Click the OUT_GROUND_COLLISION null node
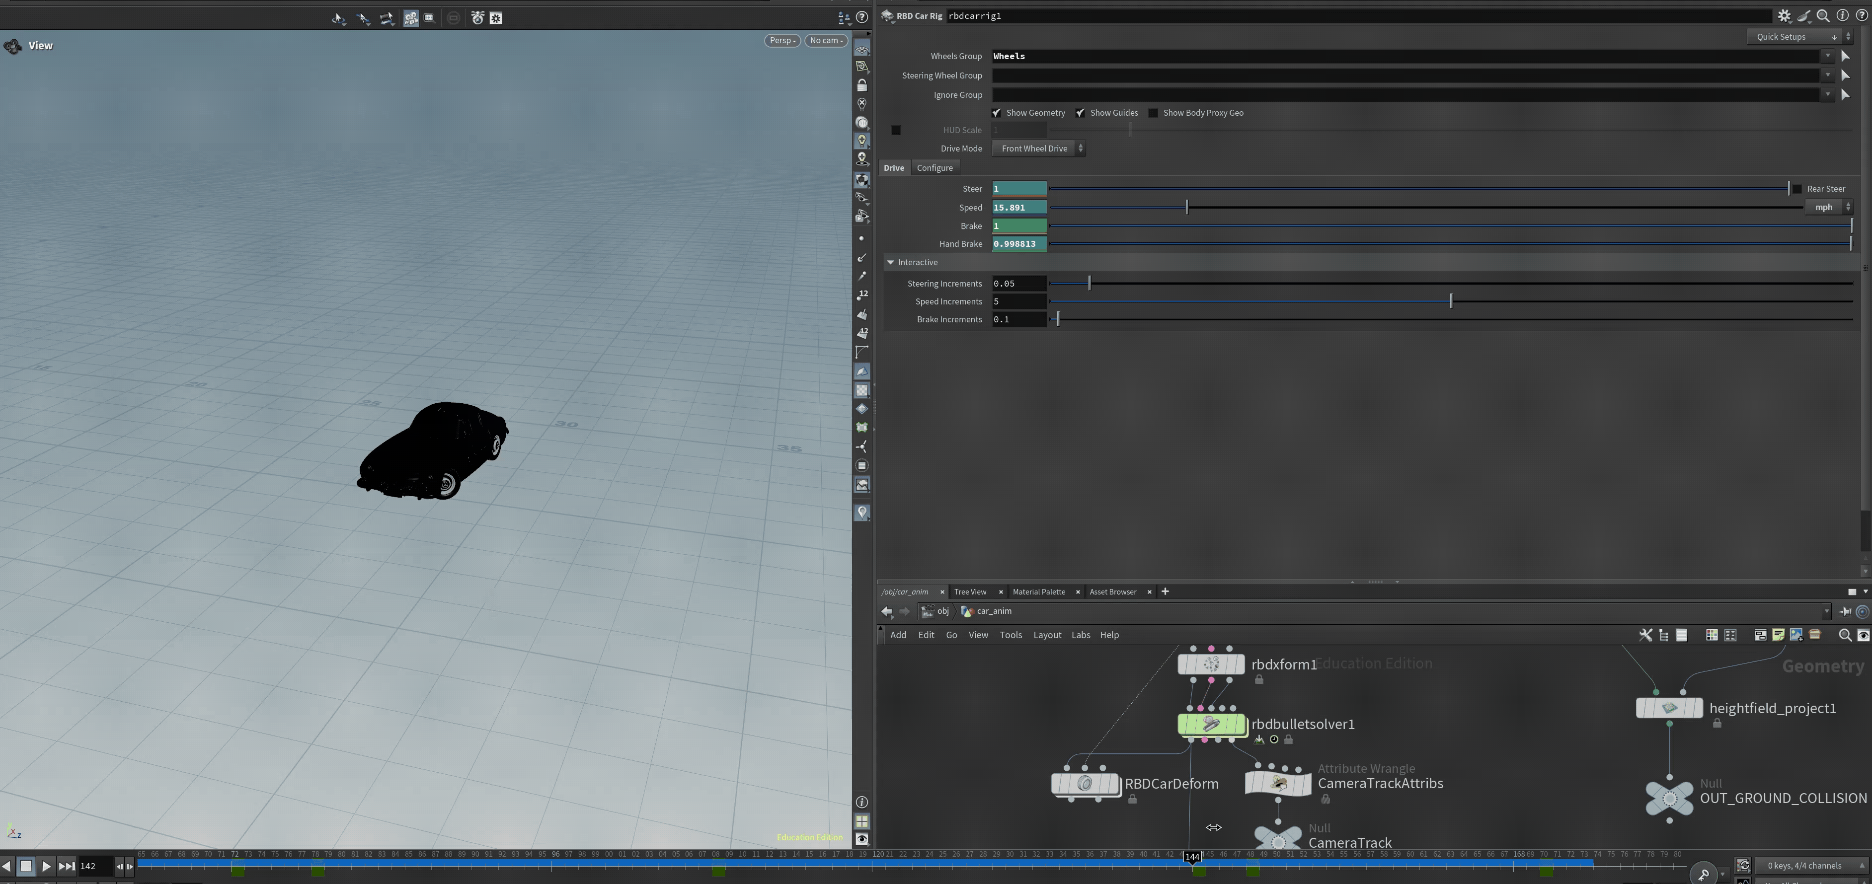Viewport: 1872px width, 884px height. [1668, 798]
